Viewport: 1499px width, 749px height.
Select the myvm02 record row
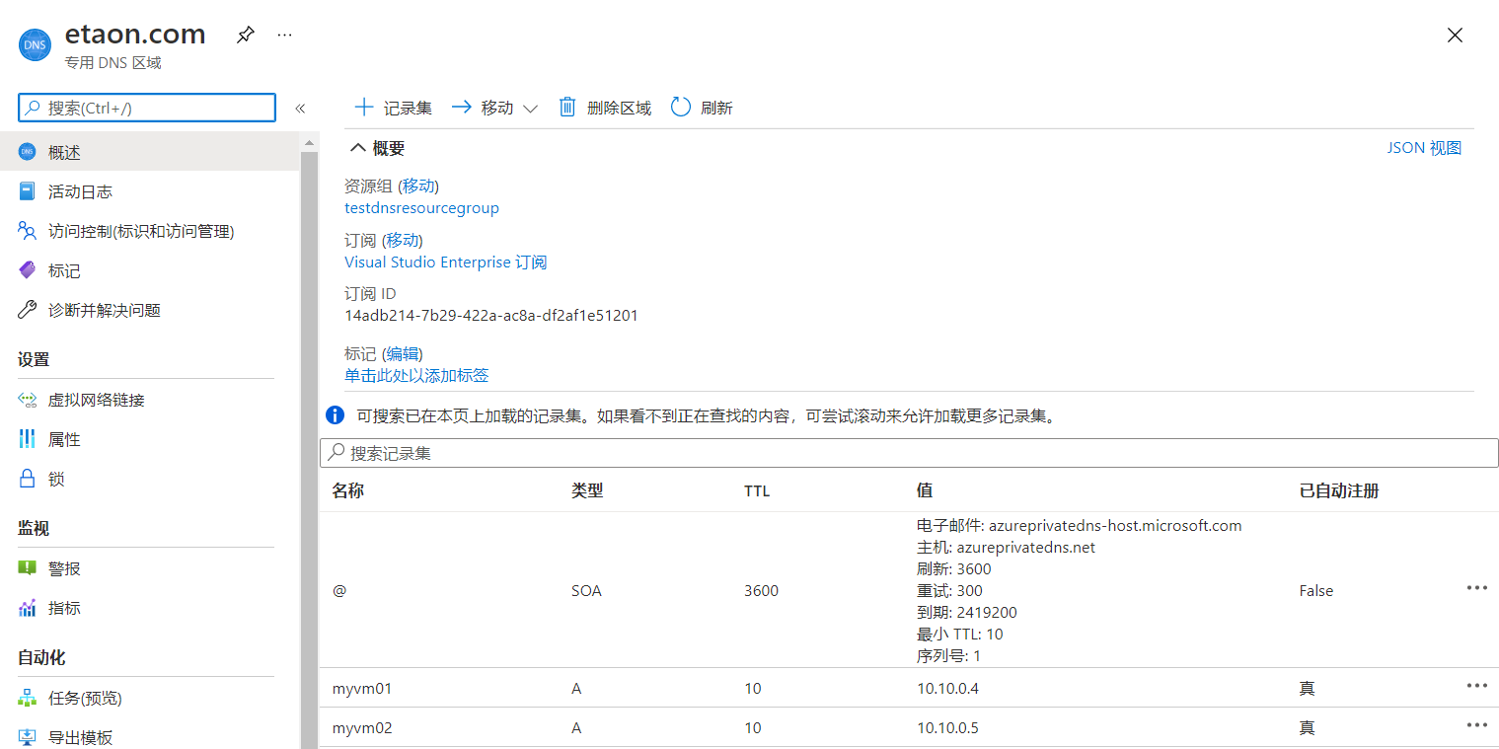(x=909, y=727)
